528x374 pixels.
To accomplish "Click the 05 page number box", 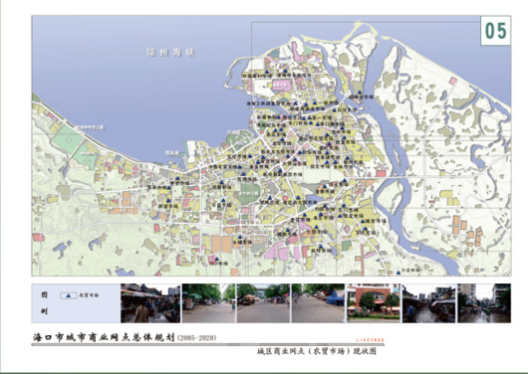I will pos(495,31).
